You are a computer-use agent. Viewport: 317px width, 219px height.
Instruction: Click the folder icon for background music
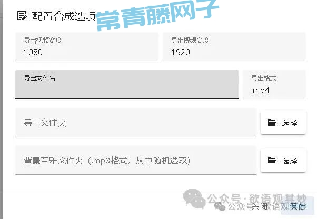tap(272, 160)
